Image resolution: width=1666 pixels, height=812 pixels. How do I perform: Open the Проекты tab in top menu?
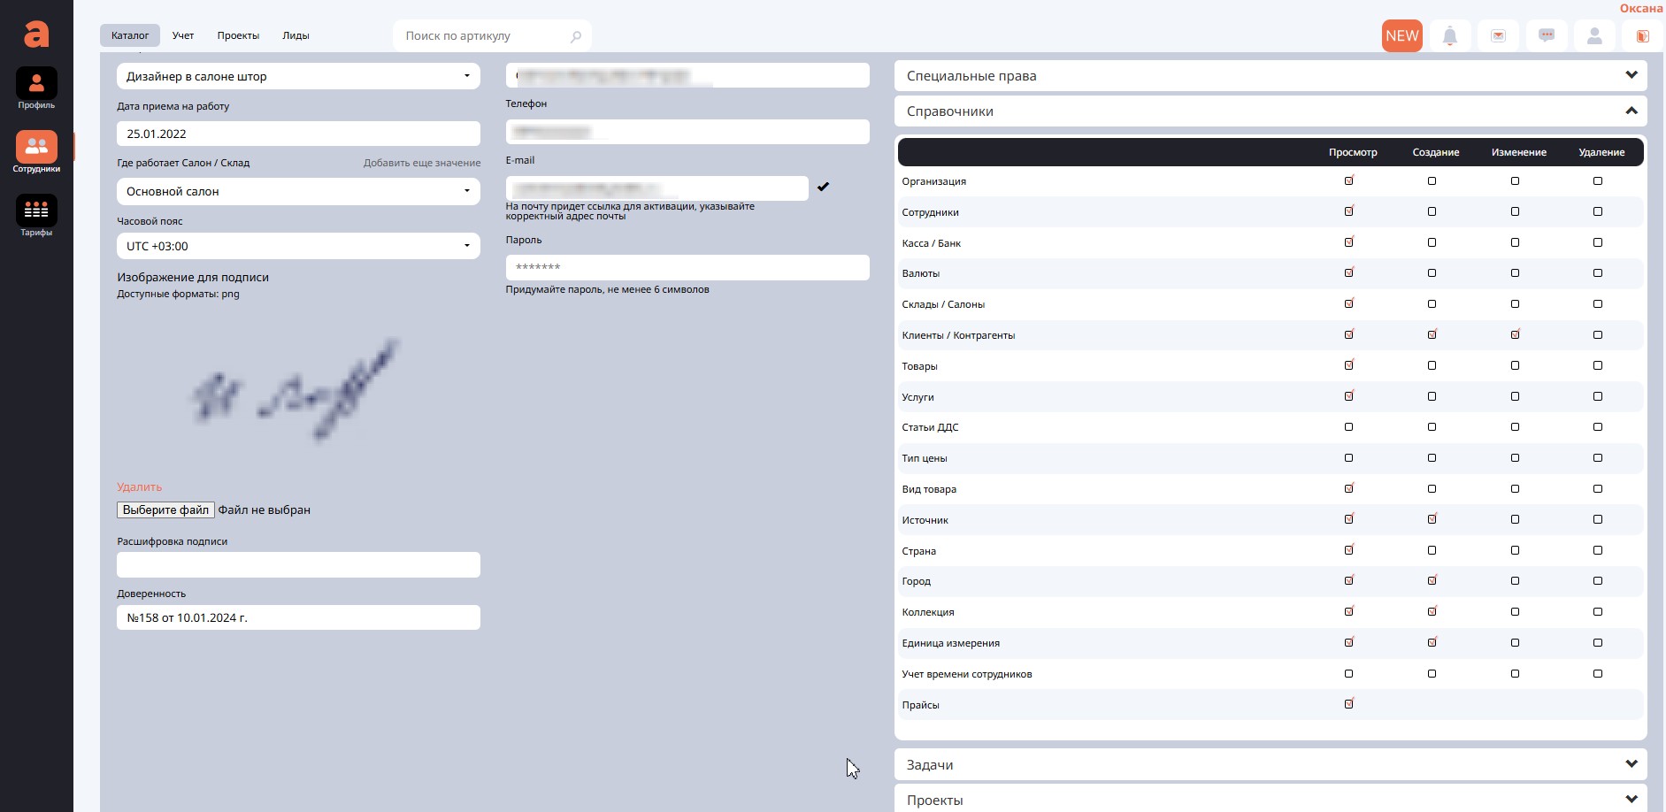click(238, 35)
